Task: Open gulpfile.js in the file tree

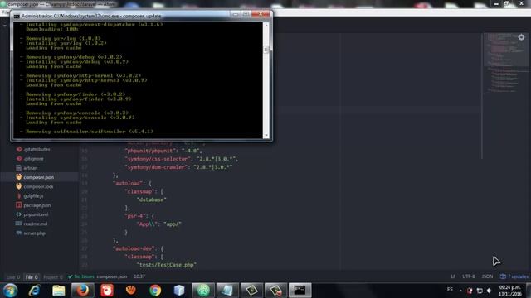Action: coord(33,196)
